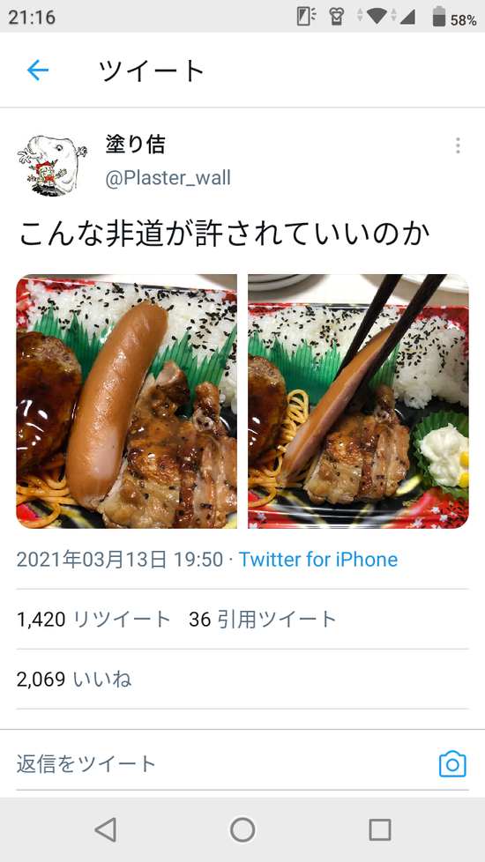The height and width of the screenshot is (862, 485).
Task: Tap the @Plaster_wall handle
Action: pyautogui.click(x=168, y=178)
